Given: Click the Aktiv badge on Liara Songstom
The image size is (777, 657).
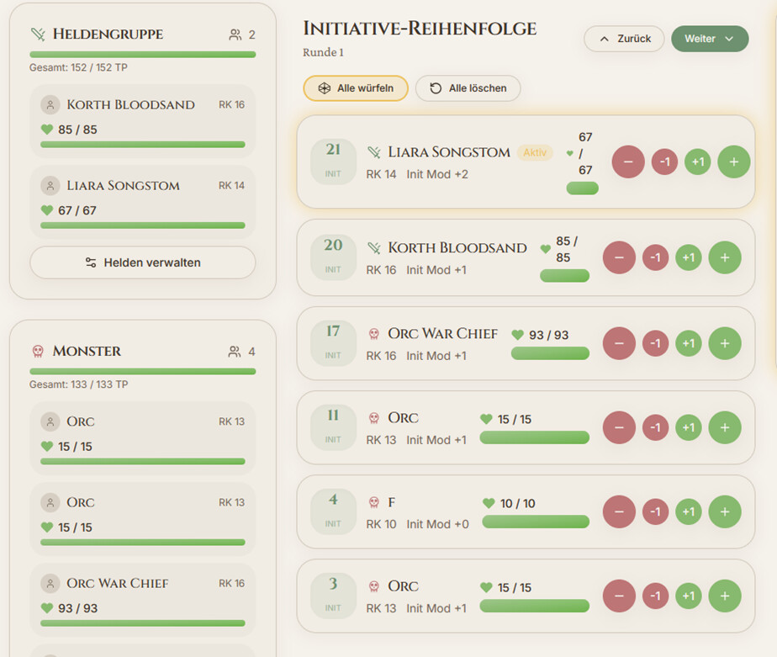Looking at the screenshot, I should click(x=535, y=152).
